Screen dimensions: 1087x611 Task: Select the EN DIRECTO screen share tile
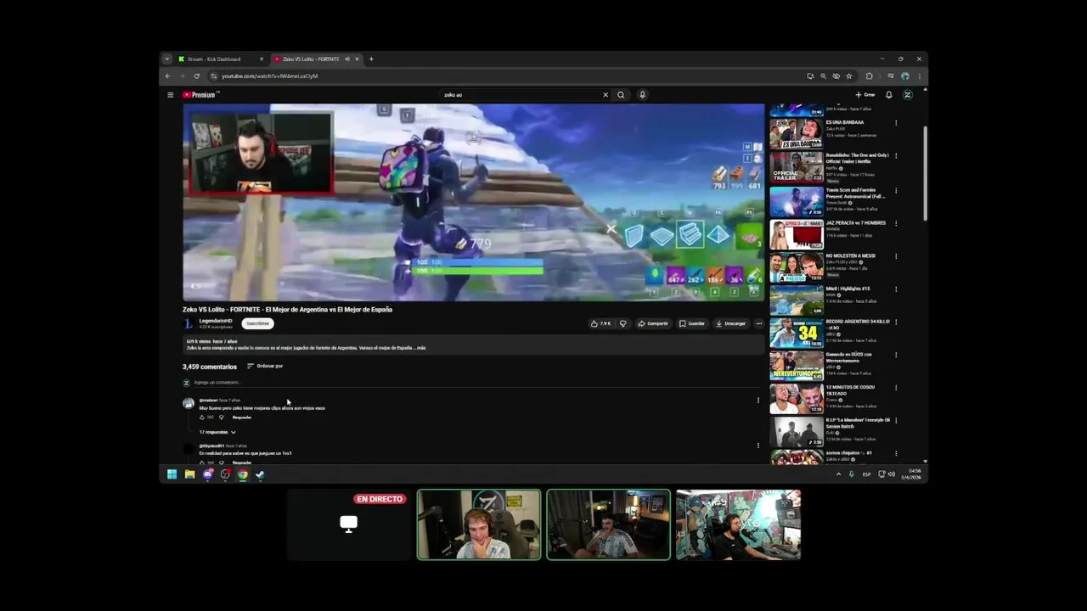click(x=349, y=524)
